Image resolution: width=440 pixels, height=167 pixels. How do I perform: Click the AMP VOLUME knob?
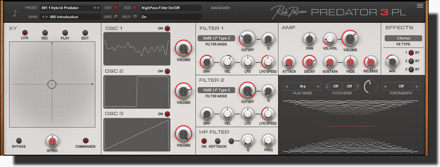(x=350, y=39)
